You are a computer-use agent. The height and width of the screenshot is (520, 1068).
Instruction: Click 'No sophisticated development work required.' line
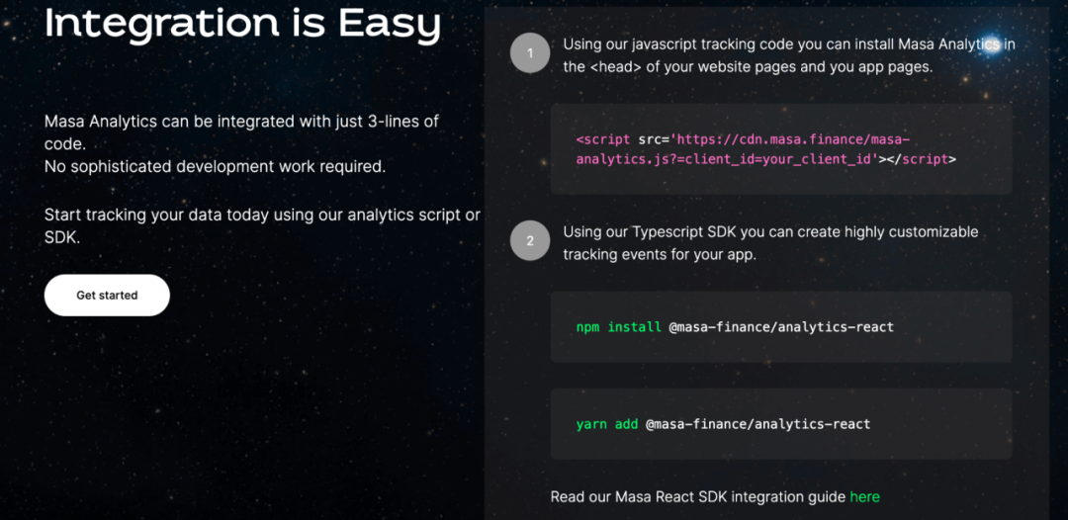tap(216, 166)
